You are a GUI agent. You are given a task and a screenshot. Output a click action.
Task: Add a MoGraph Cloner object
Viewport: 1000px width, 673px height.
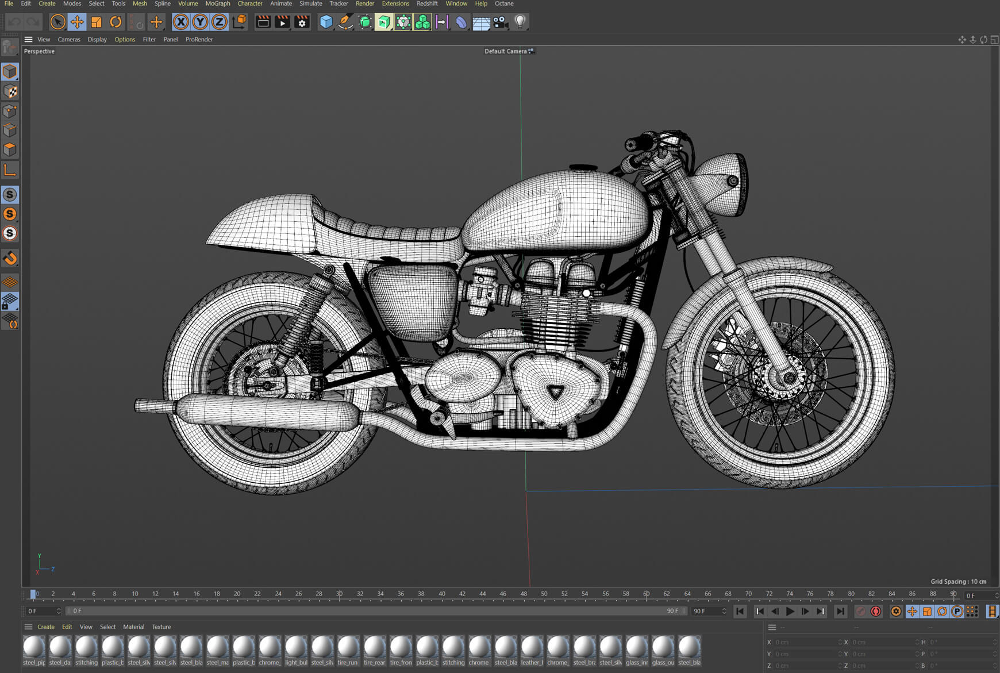click(x=422, y=22)
